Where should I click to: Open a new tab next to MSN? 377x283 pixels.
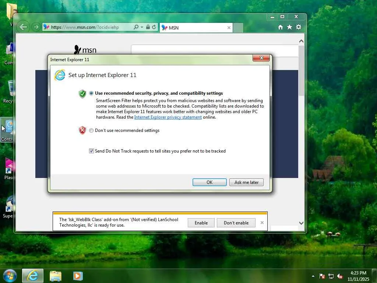coord(238,28)
